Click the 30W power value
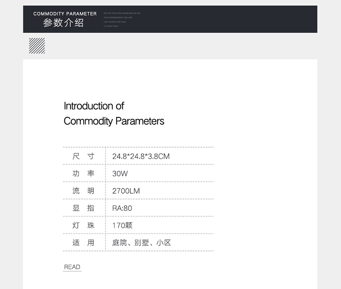Screen dimensions: 341x289 (x=120, y=173)
